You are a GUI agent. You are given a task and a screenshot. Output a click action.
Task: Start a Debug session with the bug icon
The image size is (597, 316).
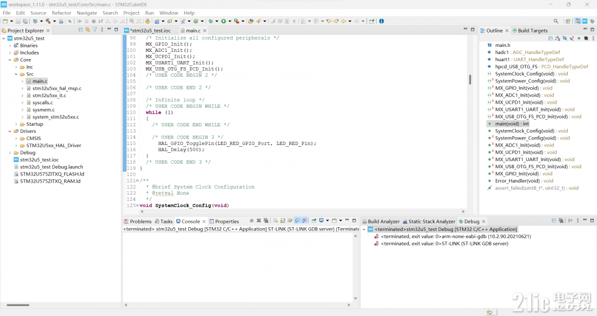coord(210,22)
